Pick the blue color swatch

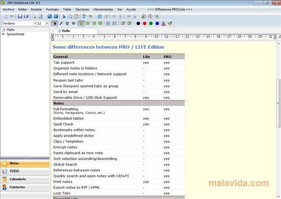pyautogui.click(x=157, y=23)
